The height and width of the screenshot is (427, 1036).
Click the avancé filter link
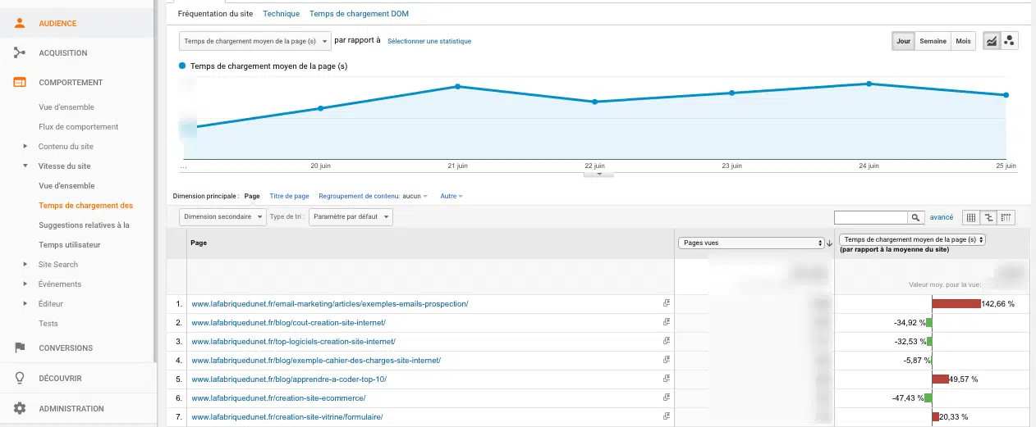click(x=941, y=217)
